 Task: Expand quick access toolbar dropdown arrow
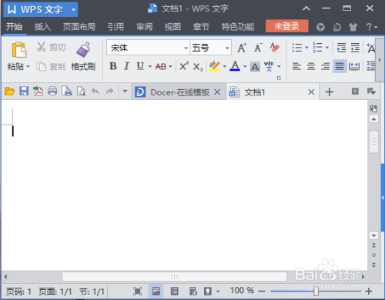click(125, 91)
